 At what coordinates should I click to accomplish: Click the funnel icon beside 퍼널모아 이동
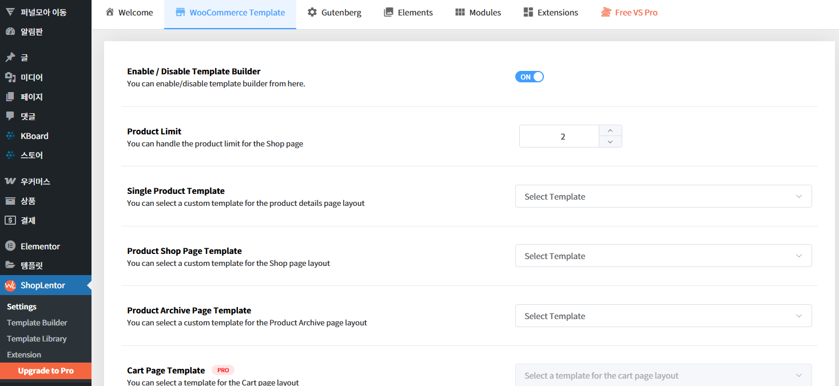pos(10,12)
